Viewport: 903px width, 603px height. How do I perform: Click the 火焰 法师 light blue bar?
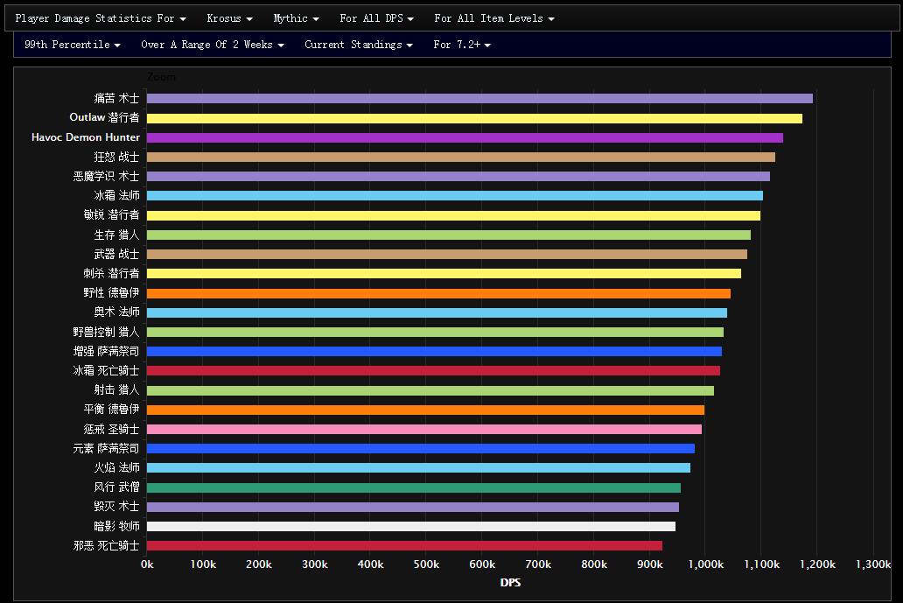coord(418,468)
